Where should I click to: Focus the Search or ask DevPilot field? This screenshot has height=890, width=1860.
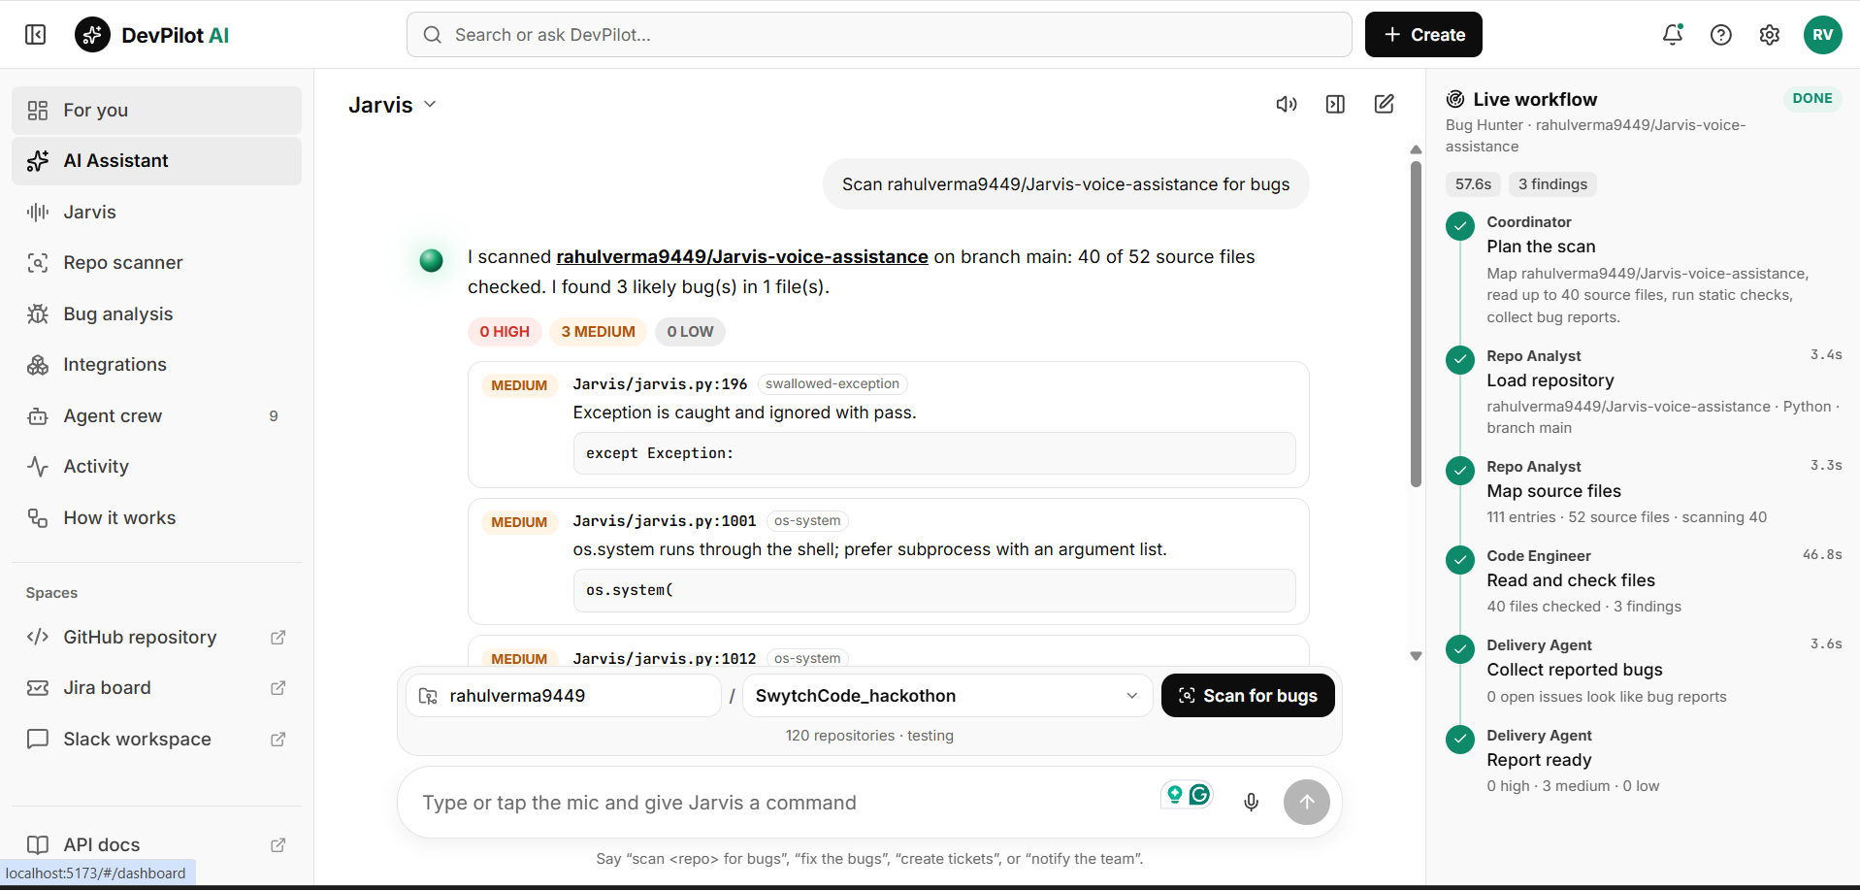pyautogui.click(x=879, y=35)
